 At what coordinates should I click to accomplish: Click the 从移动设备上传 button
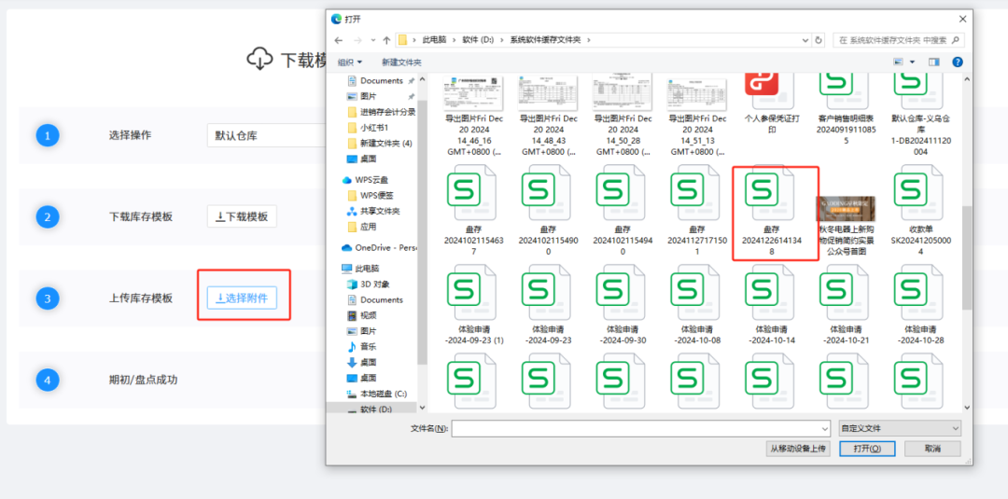pos(798,449)
